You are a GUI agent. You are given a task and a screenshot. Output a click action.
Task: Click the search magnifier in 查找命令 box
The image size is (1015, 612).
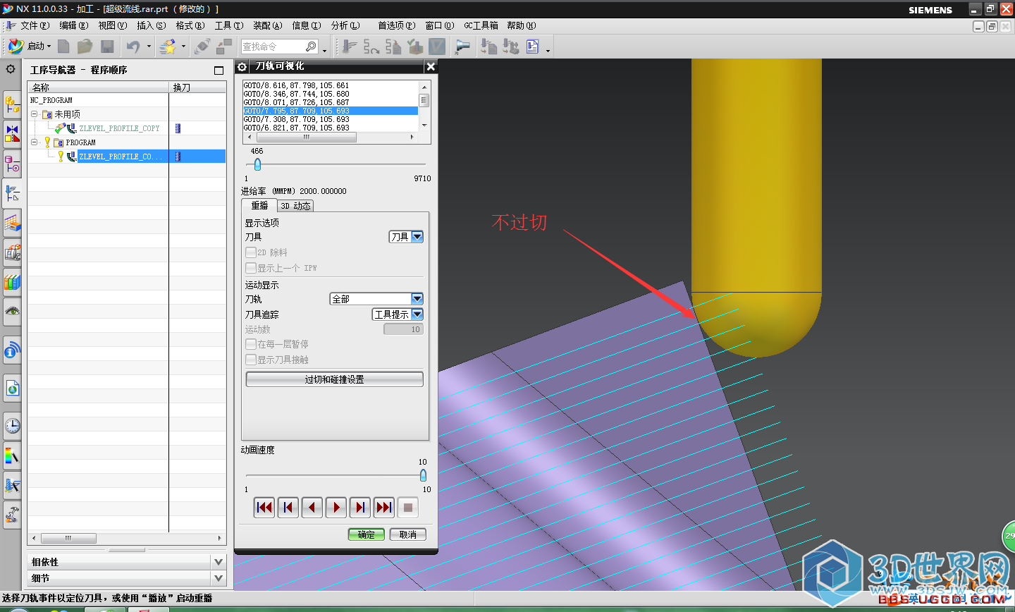click(x=311, y=47)
